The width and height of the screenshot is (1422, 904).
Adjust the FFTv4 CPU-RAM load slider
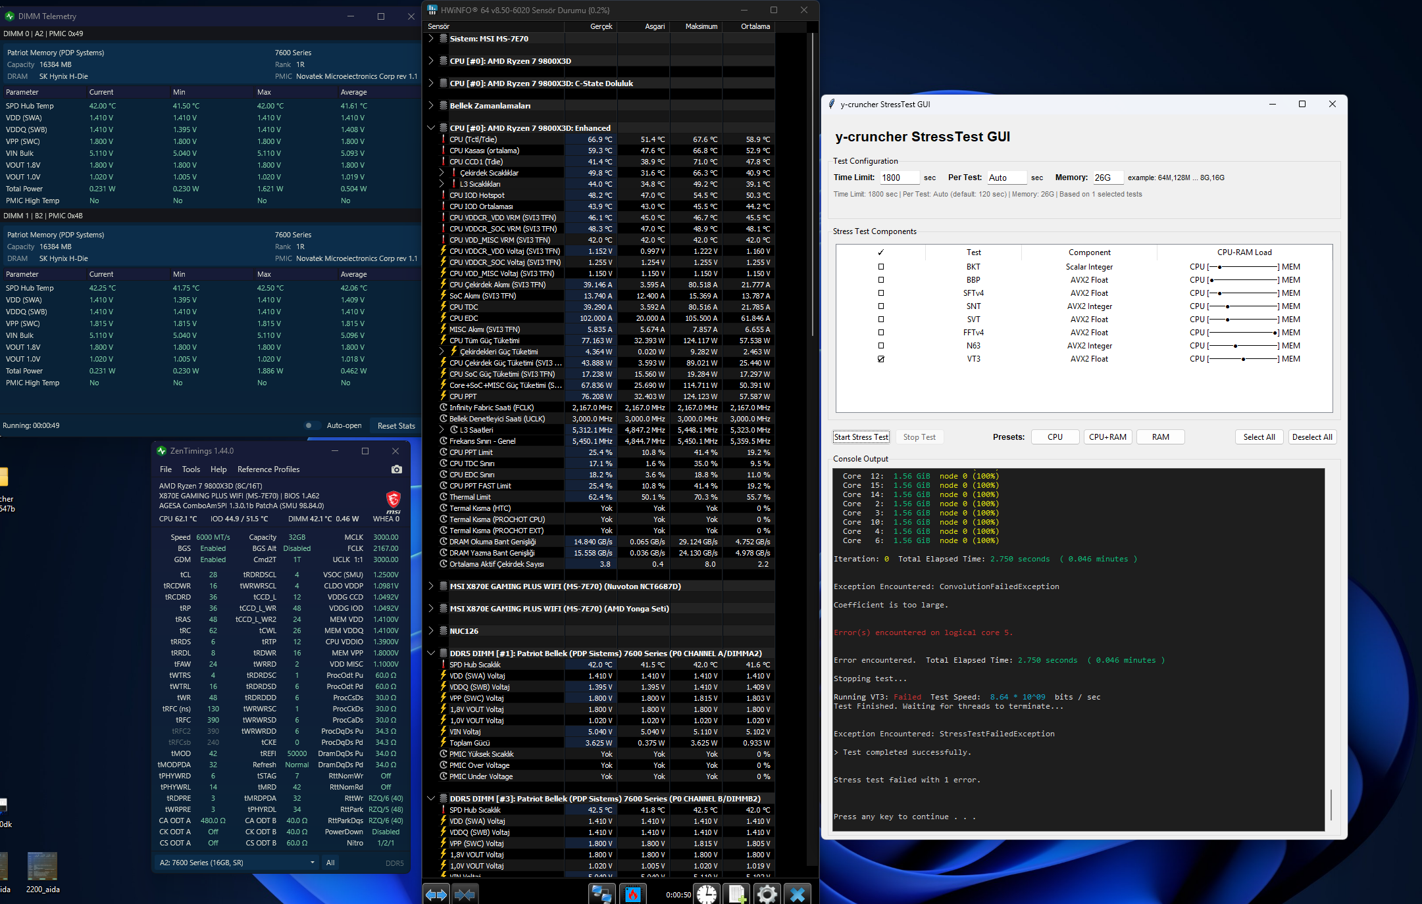click(x=1244, y=333)
